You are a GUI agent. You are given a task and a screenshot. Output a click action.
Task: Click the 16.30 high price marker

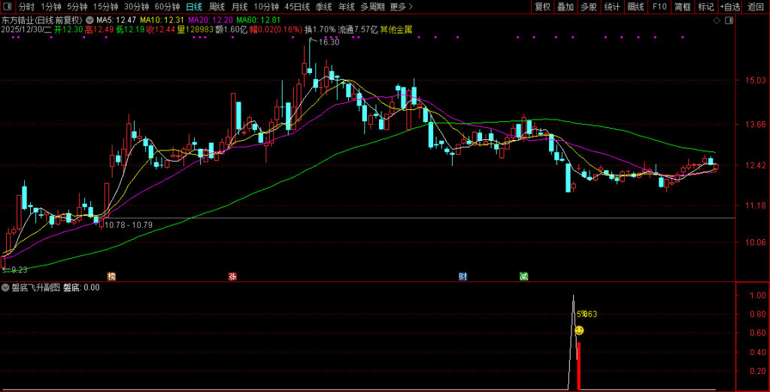coord(329,42)
